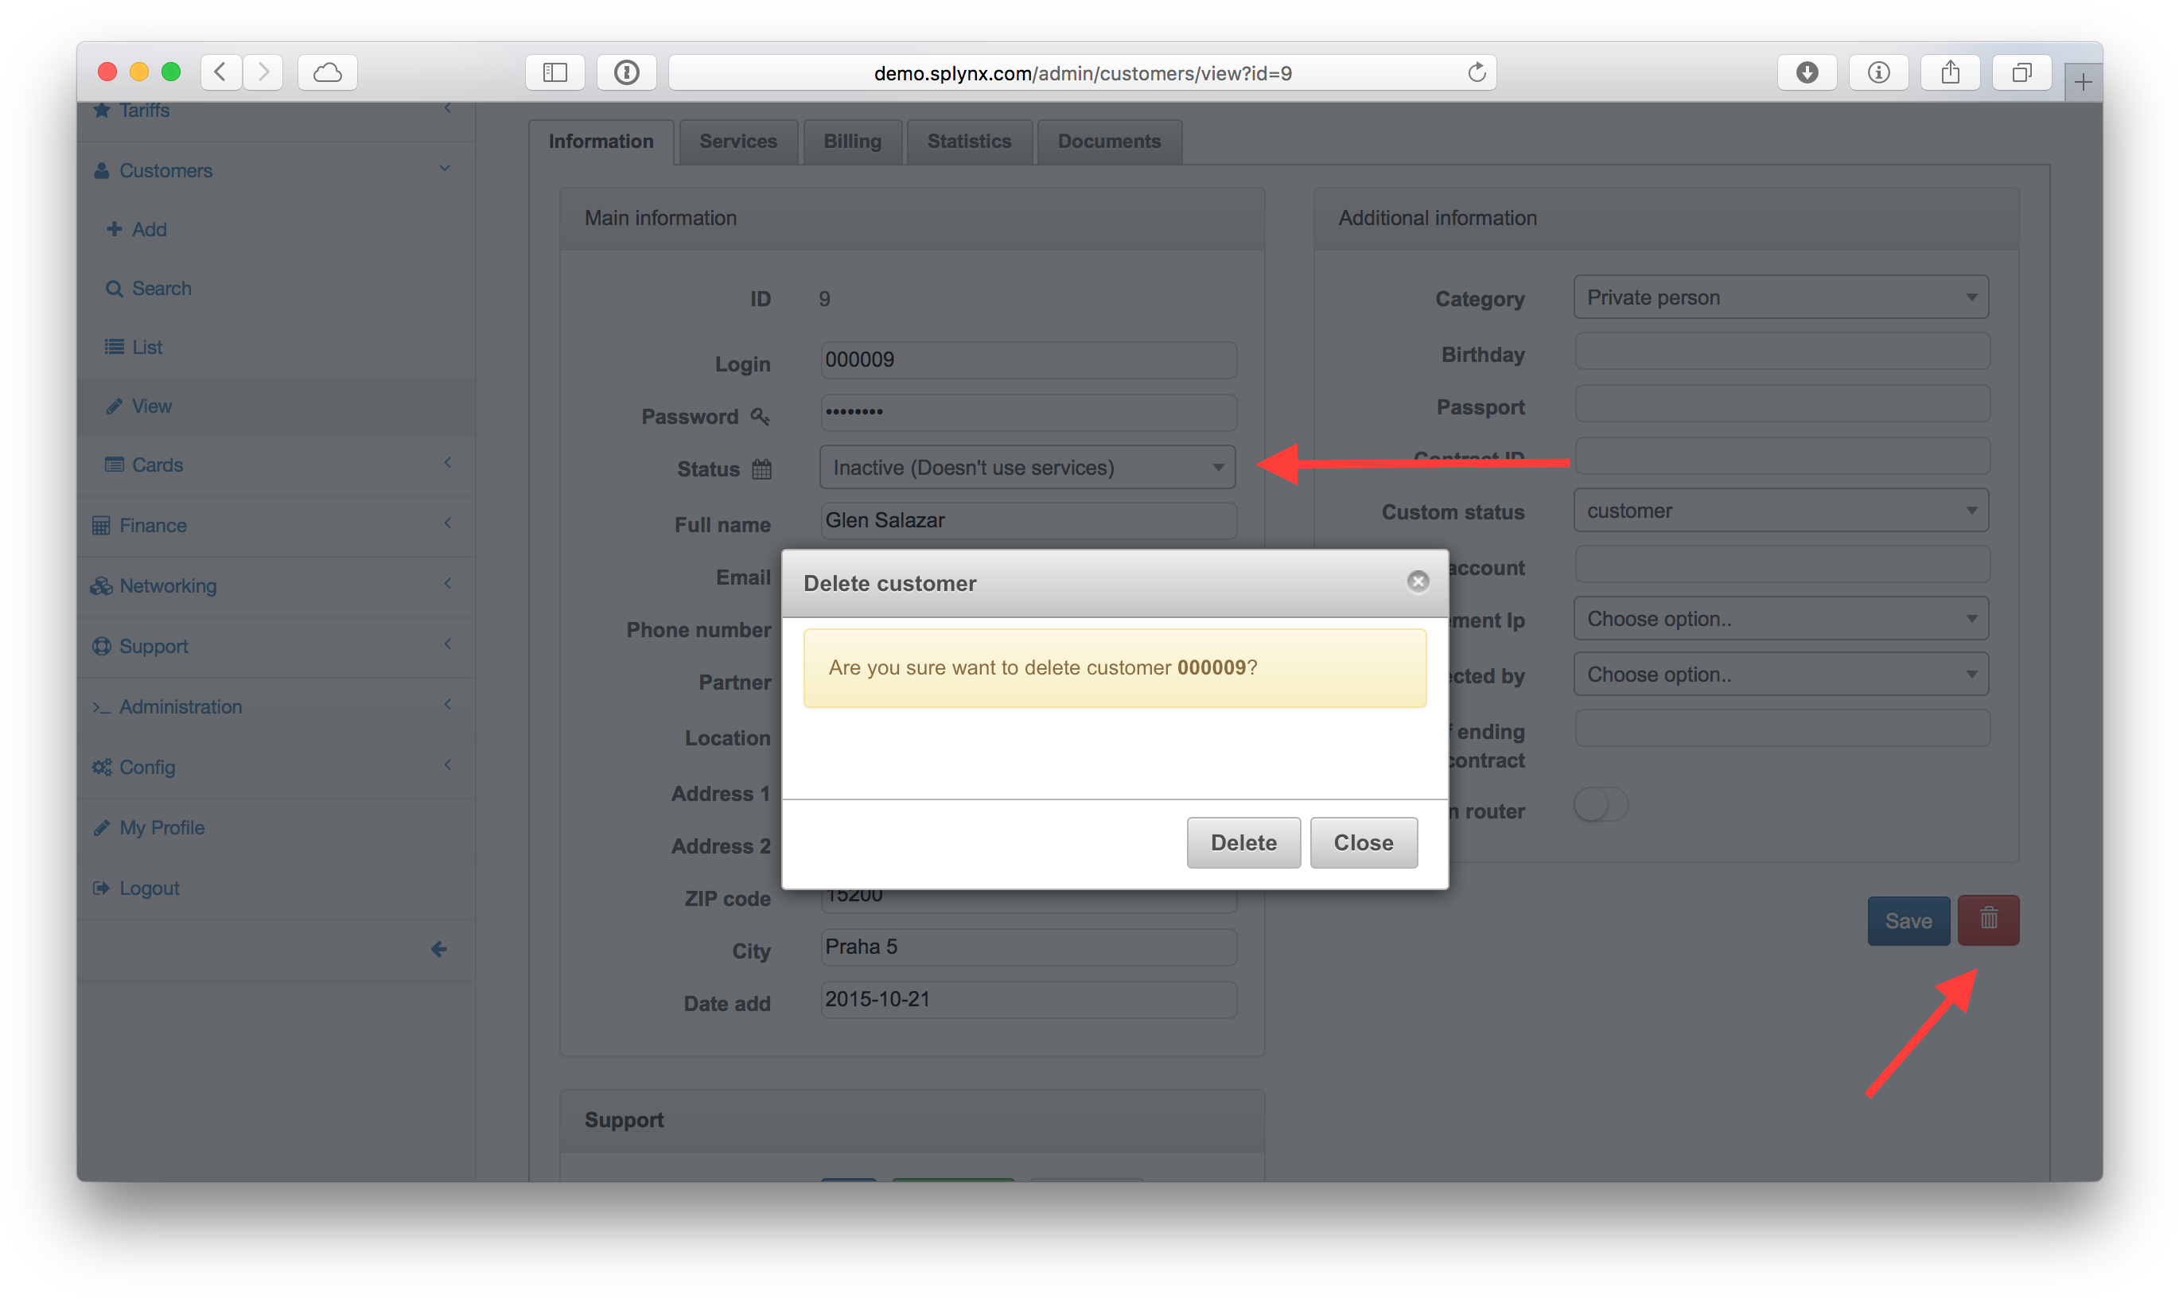The image size is (2179, 1299).
Task: Switch to the Services tab
Action: click(738, 142)
